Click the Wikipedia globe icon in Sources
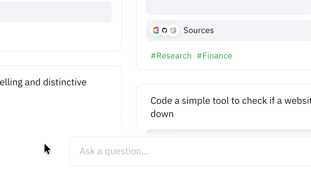The image size is (311, 177). pos(173,30)
